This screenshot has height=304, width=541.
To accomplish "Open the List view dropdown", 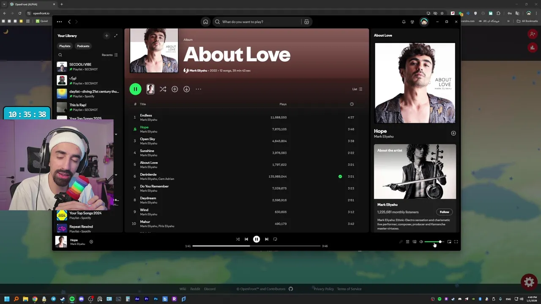I will tap(357, 89).
